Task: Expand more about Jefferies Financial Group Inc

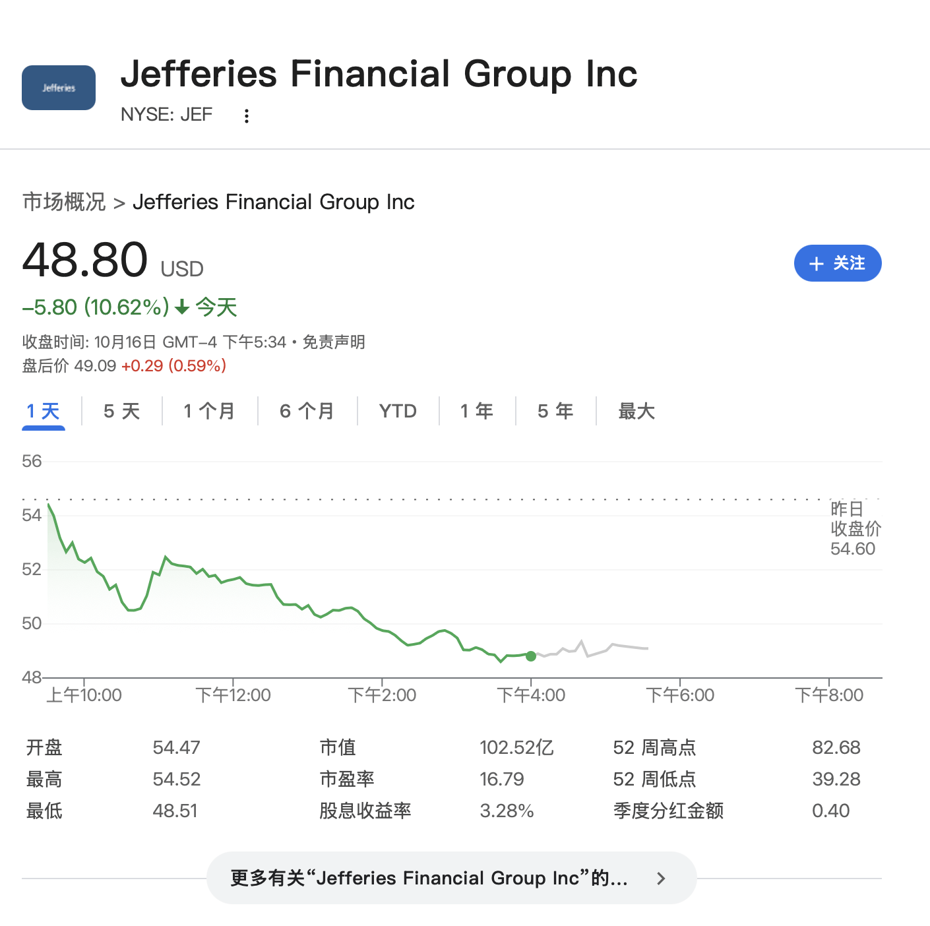Action: pyautogui.click(x=429, y=879)
